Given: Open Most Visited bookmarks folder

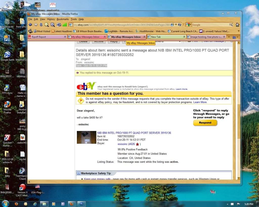Looking at the screenshot, I should coord(42,31).
